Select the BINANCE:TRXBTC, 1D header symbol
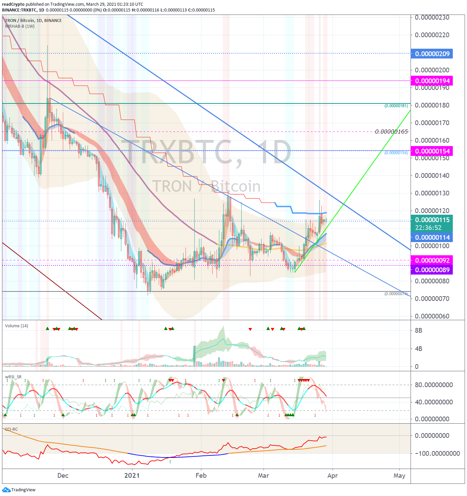 pyautogui.click(x=23, y=10)
